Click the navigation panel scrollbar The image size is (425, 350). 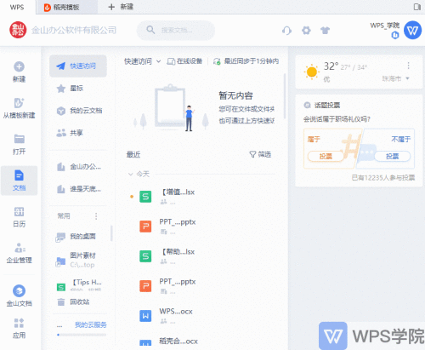pyautogui.click(x=111, y=233)
